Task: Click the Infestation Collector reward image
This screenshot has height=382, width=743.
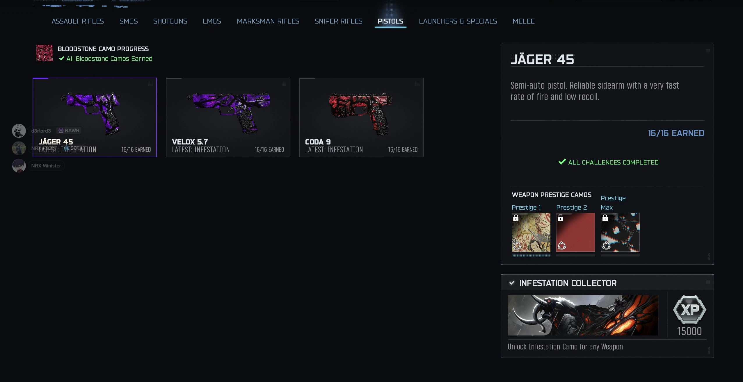Action: coord(583,315)
